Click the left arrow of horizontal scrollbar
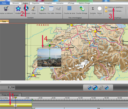Image resolution: width=128 pixels, height=109 pixels. click(1, 82)
